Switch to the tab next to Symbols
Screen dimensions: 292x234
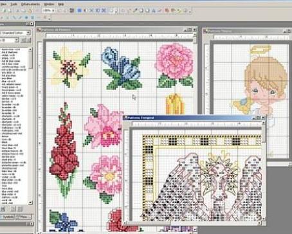click(23, 217)
